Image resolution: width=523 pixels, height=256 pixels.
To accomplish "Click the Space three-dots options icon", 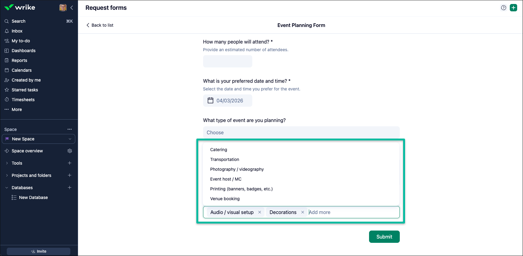I will [x=70, y=129].
